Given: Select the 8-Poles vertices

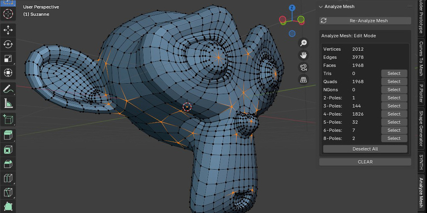Looking at the screenshot, I should click(394, 138).
